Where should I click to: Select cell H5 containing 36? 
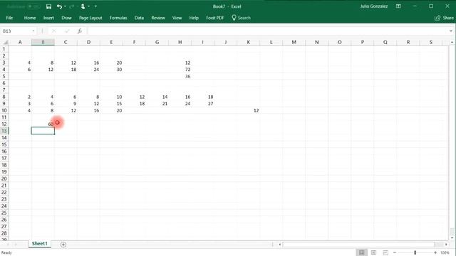tap(180, 76)
